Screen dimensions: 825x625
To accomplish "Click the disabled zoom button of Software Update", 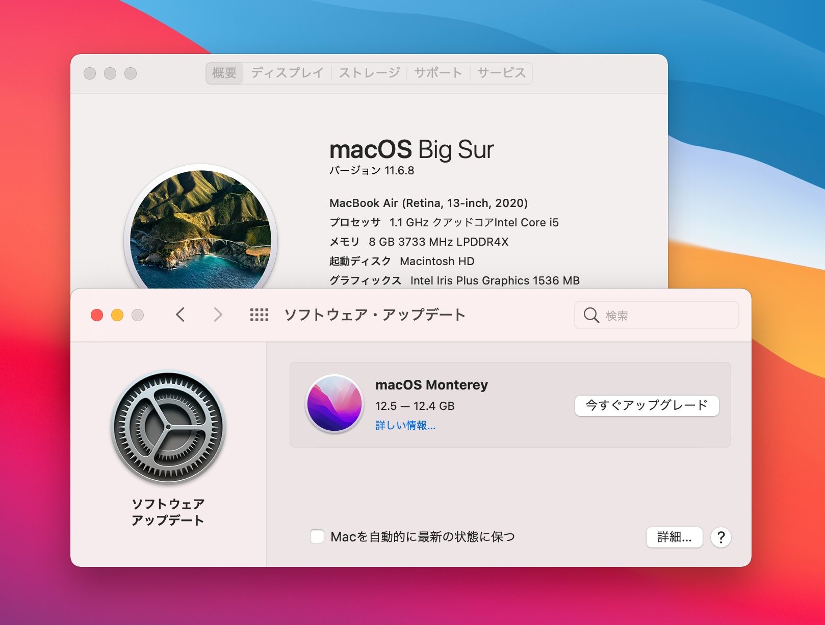I will coord(138,315).
